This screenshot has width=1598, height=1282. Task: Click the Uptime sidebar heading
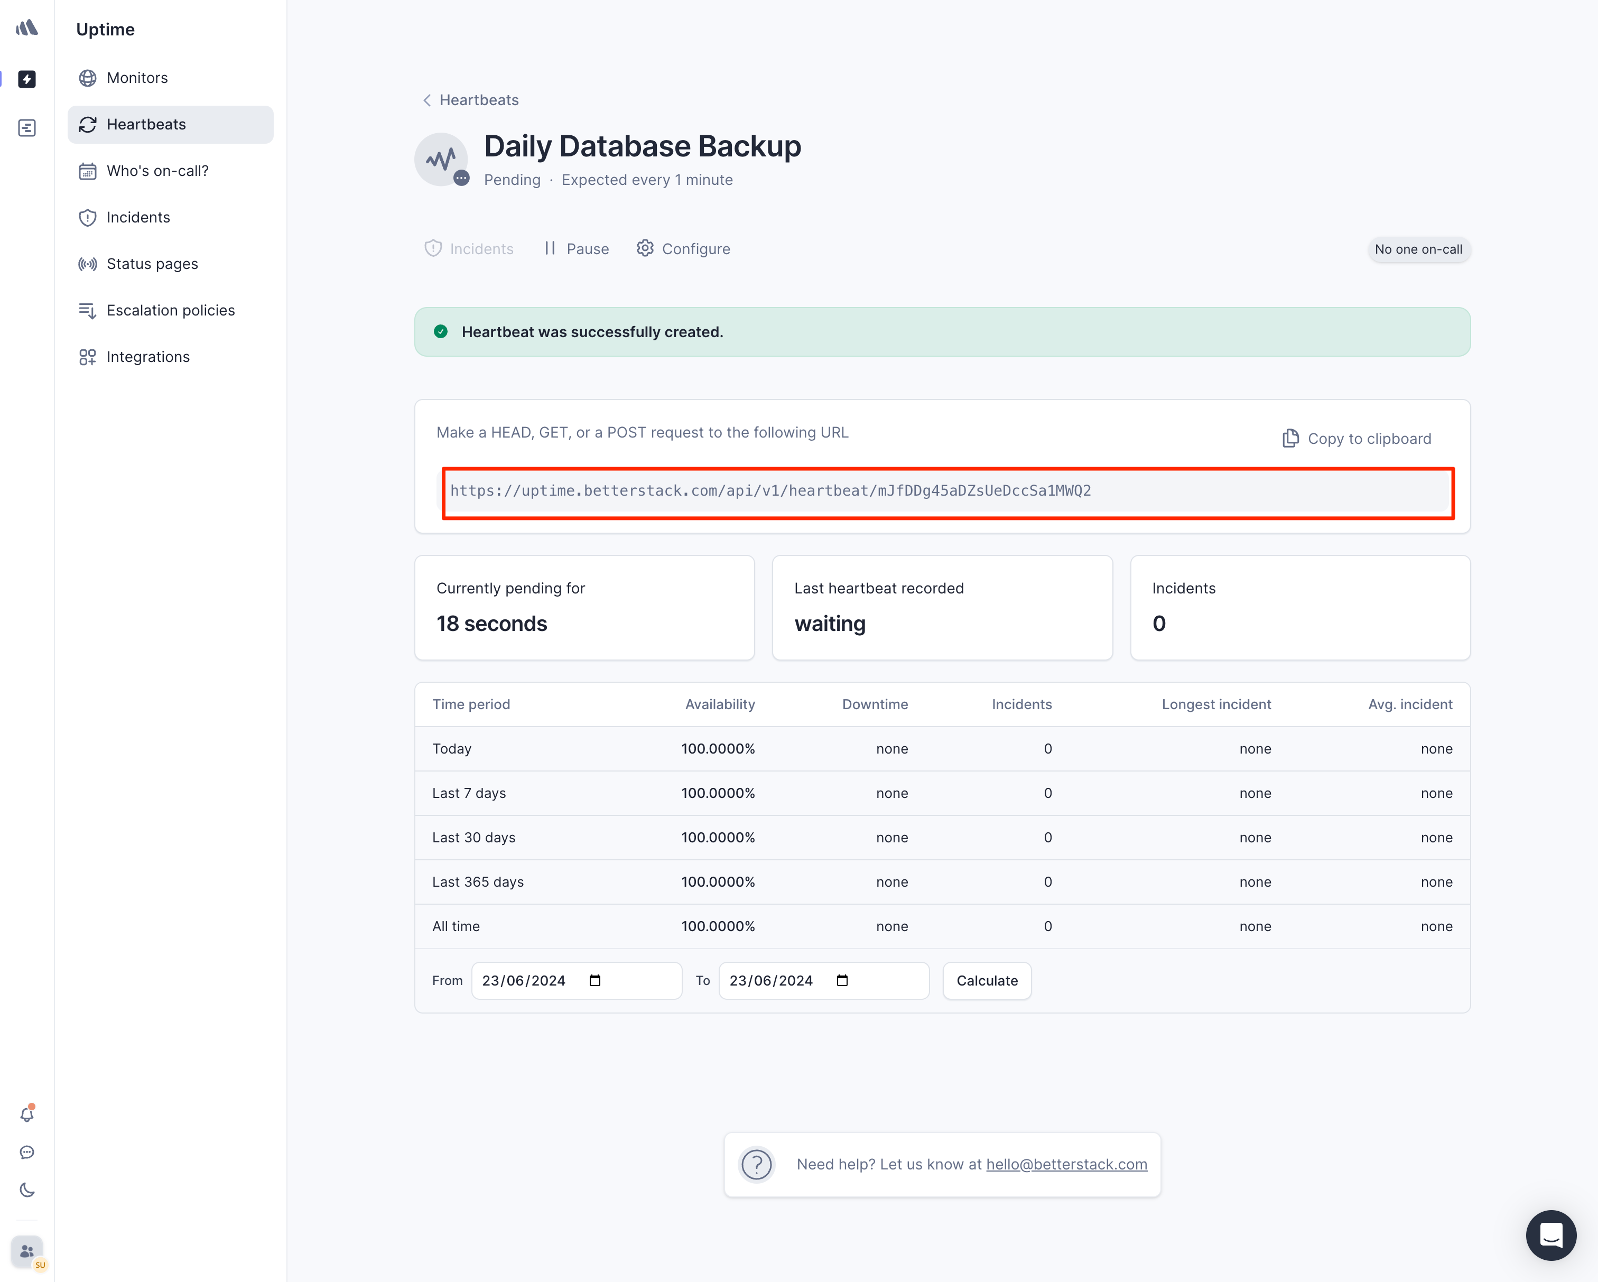[105, 30]
